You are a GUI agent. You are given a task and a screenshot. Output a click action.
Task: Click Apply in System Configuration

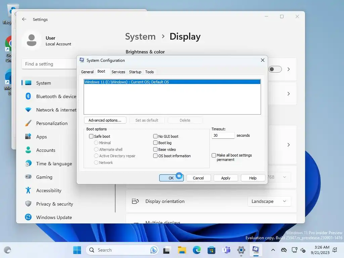point(225,178)
